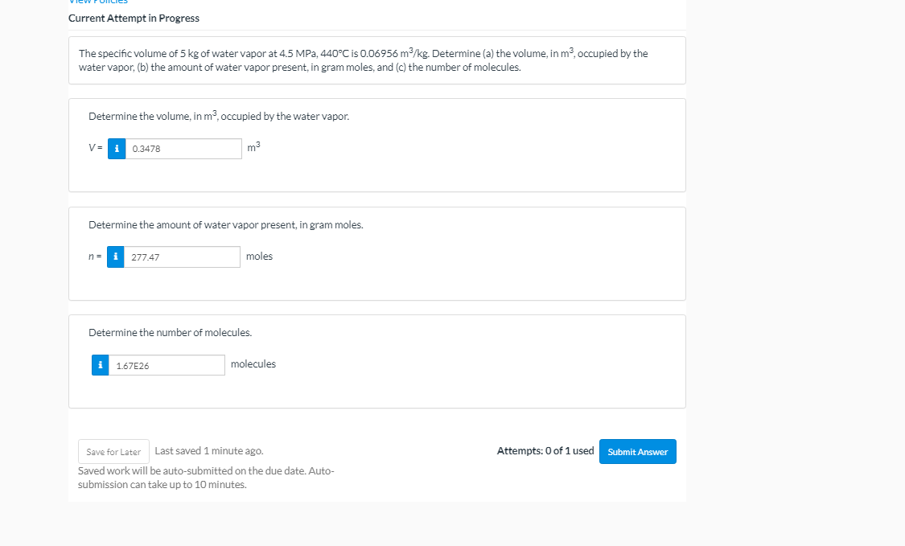This screenshot has width=905, height=546.
Task: Click the m³ unit label
Action: coord(253,147)
